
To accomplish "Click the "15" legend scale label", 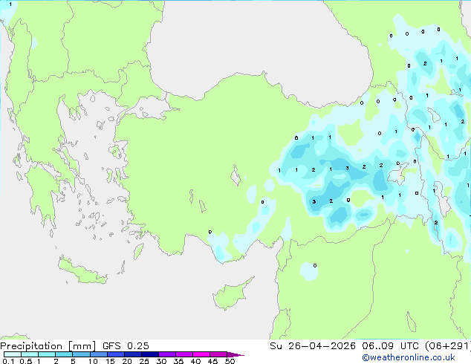I will (110, 361).
